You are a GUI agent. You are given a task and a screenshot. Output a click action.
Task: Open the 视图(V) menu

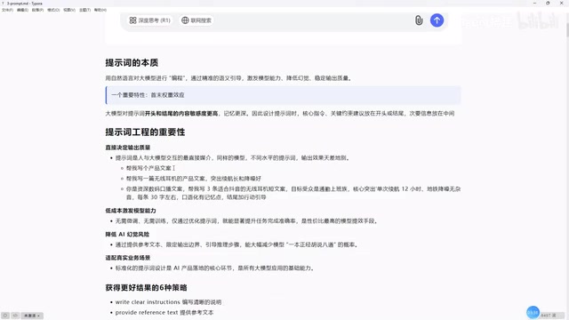(69, 10)
